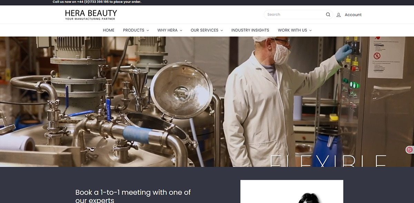Click the search magnifier icon
Screen dimensions: 414x203
click(x=328, y=14)
